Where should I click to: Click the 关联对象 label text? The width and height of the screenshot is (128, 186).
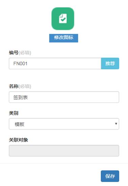click(18, 140)
